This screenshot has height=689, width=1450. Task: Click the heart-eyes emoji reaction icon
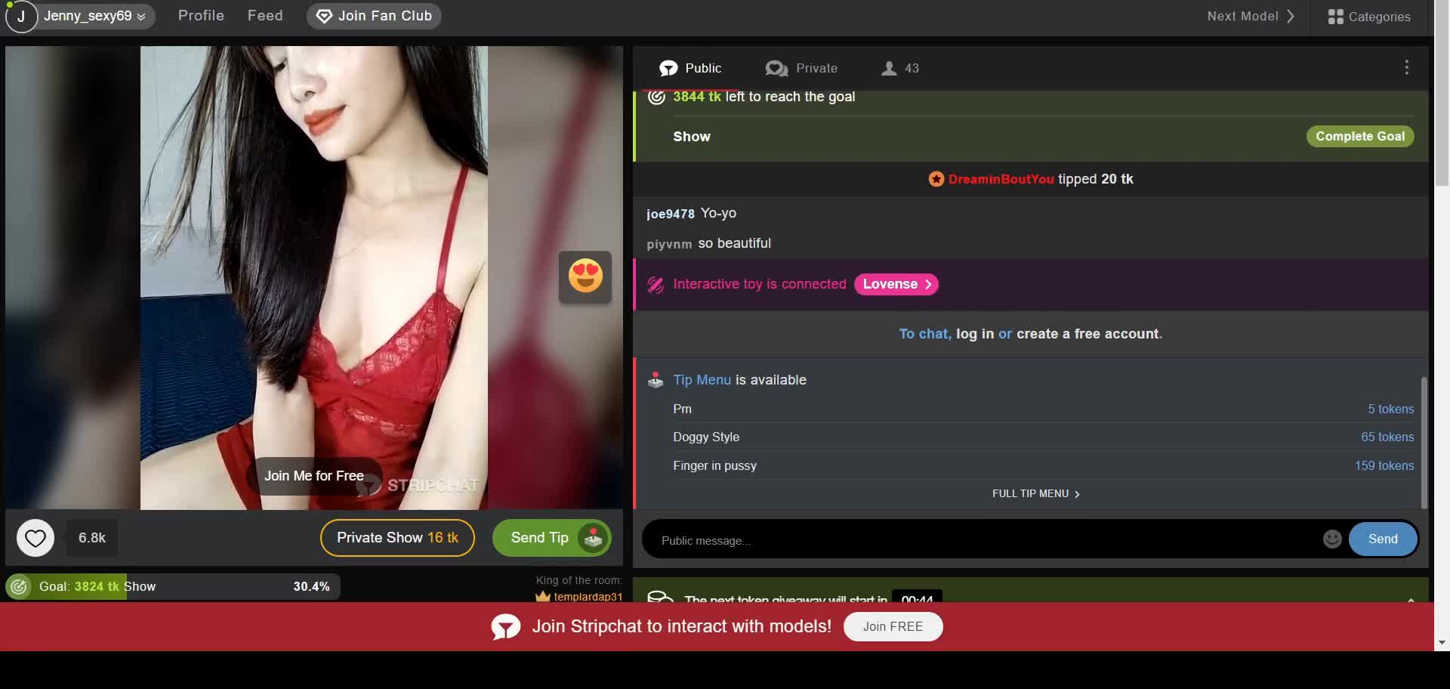click(585, 277)
